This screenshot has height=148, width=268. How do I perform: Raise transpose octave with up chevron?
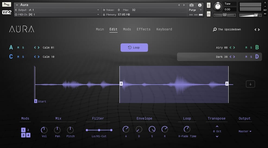coord(217,127)
